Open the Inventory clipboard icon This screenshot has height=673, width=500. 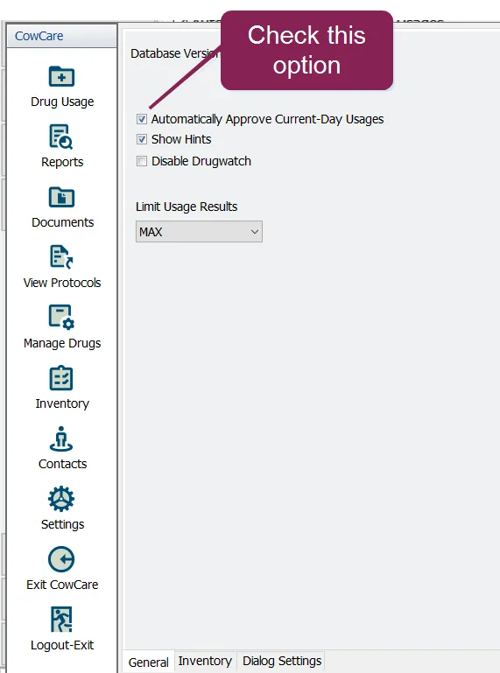tap(61, 378)
